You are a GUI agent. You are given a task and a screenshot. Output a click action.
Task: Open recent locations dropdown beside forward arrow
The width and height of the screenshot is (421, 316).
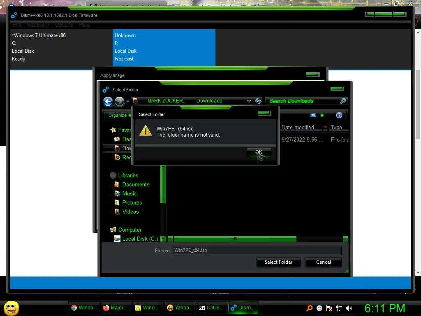click(x=127, y=101)
